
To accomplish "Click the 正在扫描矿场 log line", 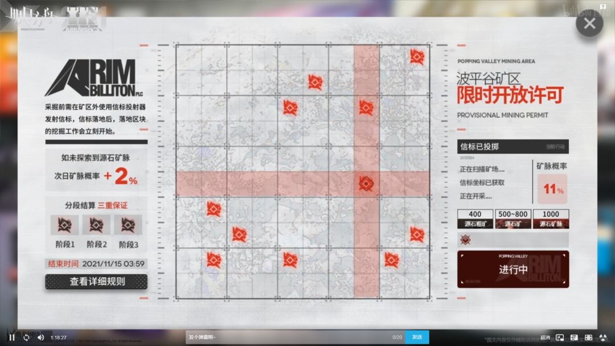I will coord(482,169).
